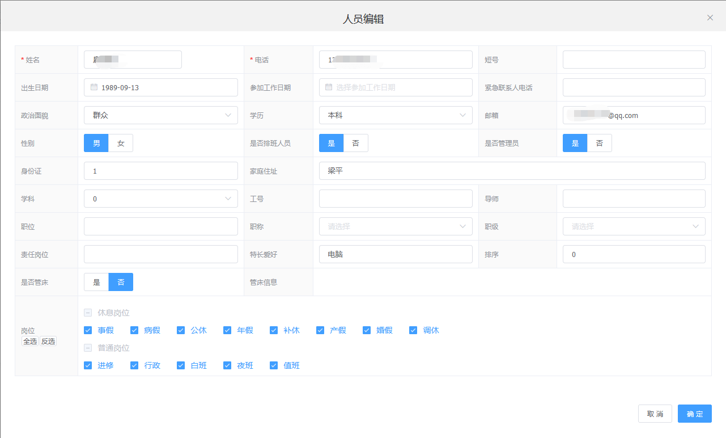726x438 pixels.
Task: Expand the 学历 dropdown showing 本科
Action: 395,115
